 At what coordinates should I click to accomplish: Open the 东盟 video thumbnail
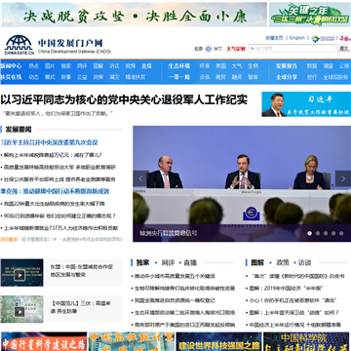(x=21, y=272)
